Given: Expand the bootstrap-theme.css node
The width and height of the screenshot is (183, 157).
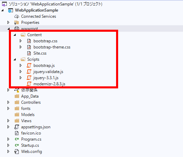Looking at the screenshot, I should (x=21, y=47).
